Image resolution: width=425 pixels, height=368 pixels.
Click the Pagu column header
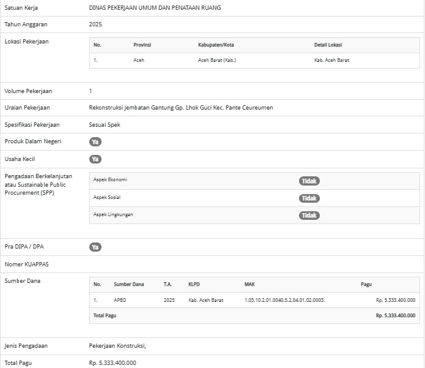[366, 284]
